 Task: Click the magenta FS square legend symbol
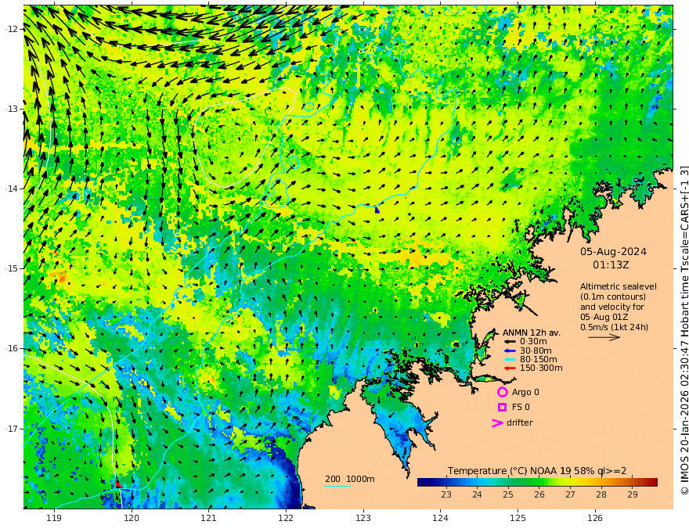502,407
